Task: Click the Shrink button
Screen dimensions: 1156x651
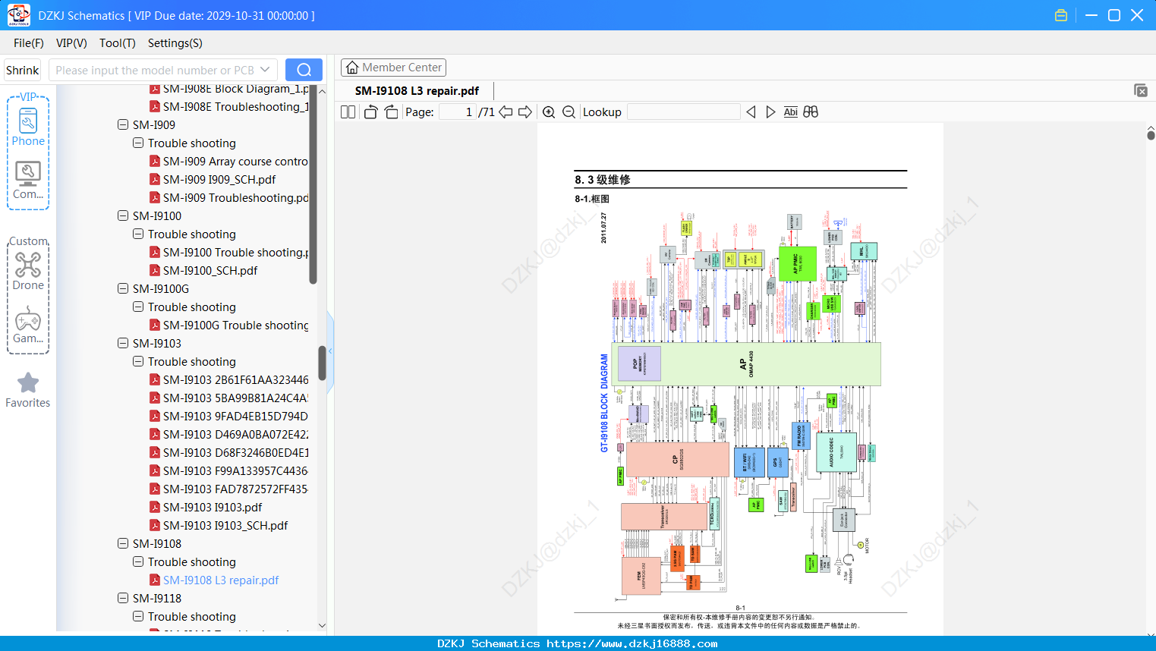Action: coord(22,70)
